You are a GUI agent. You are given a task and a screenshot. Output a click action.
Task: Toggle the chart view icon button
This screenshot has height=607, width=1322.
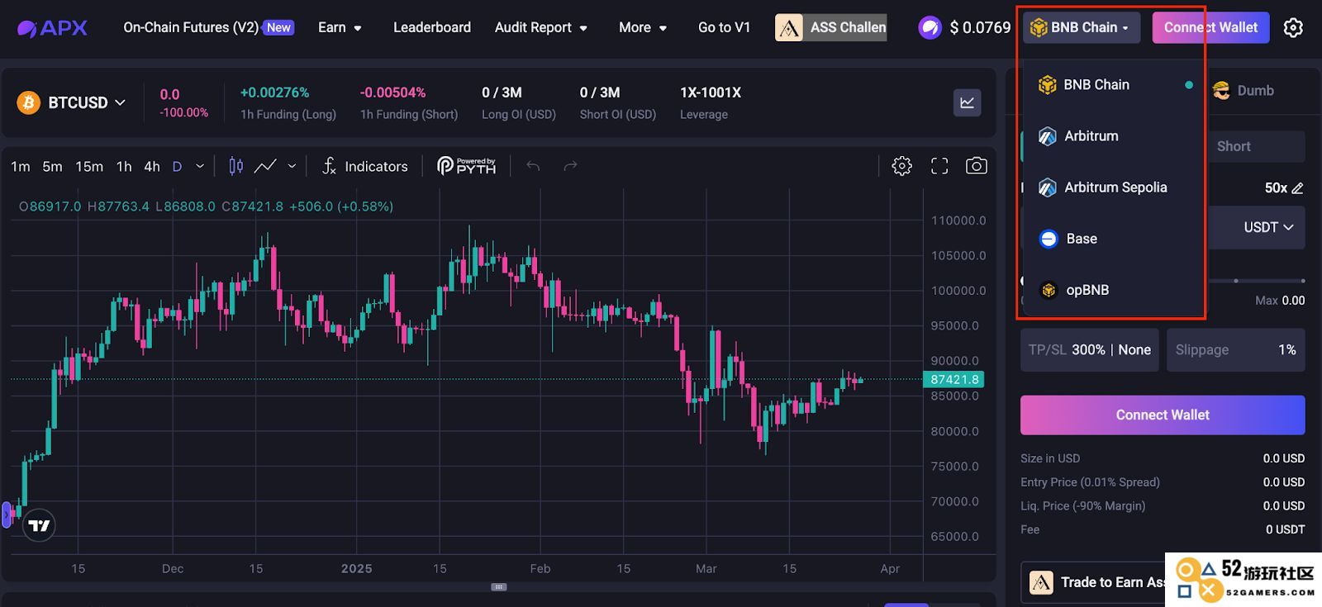[x=967, y=102]
